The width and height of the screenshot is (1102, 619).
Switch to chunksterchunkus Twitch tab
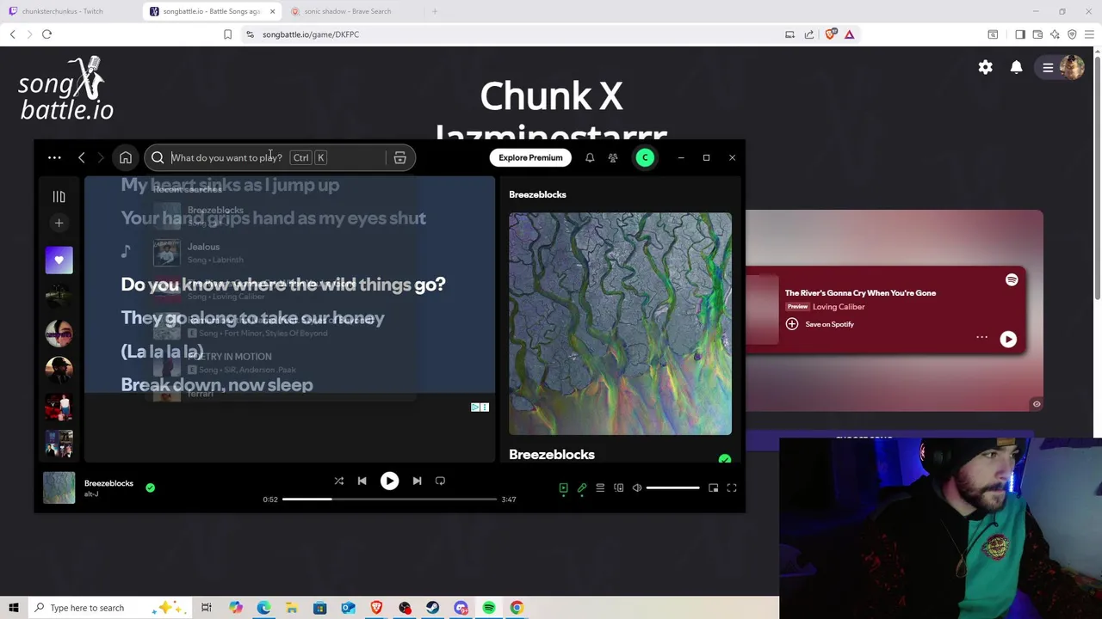pyautogui.click(x=67, y=11)
